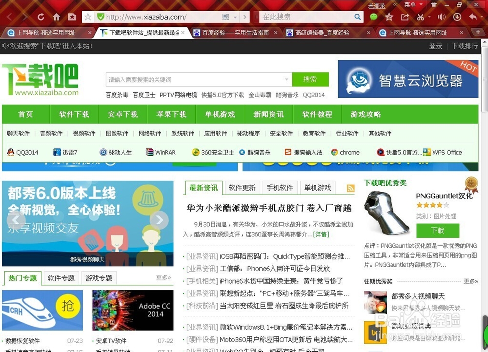Switch to the 单机游戏 news tab
This screenshot has width=488, height=352.
[318, 188]
